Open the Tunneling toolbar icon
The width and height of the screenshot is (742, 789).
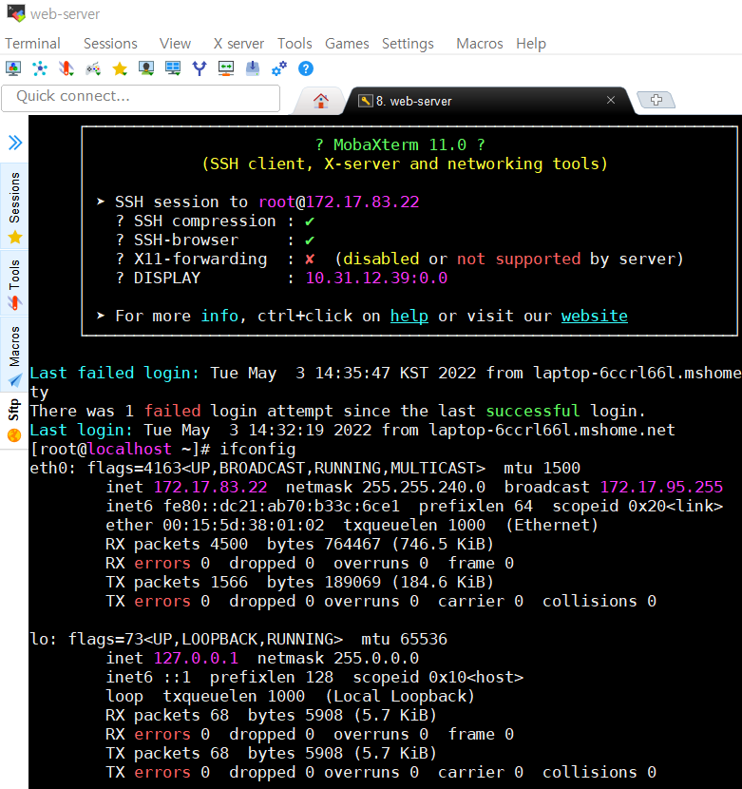click(x=226, y=67)
